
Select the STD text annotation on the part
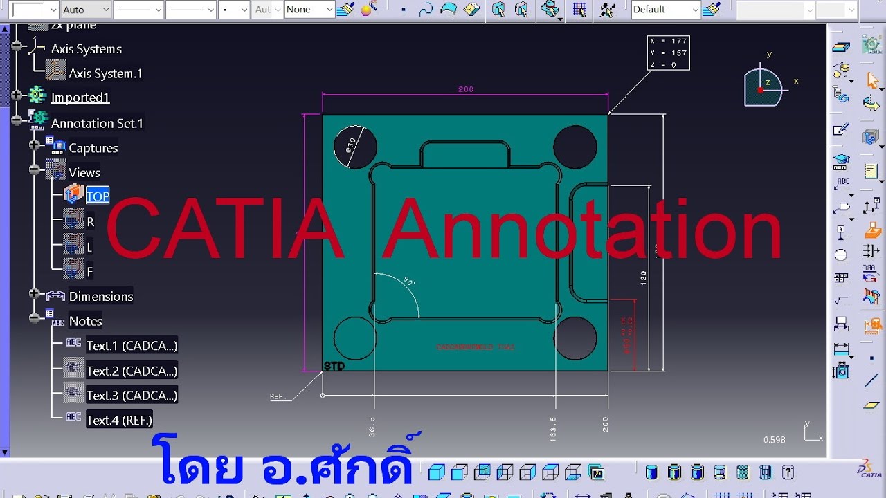coord(334,366)
